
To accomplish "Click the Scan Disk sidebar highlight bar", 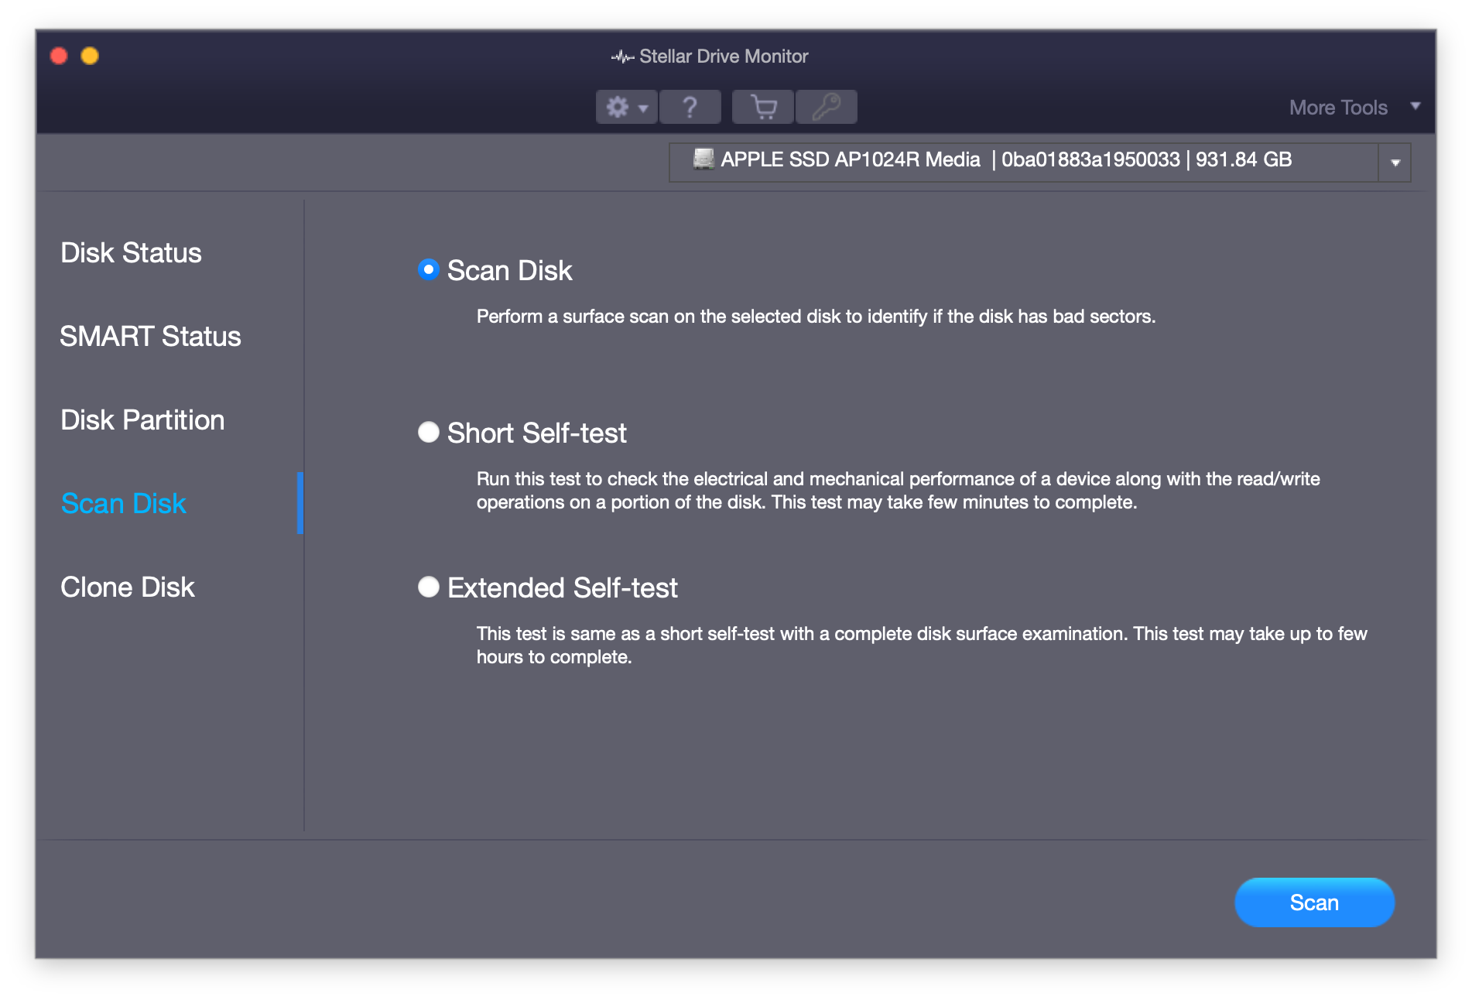I will pyautogui.click(x=301, y=503).
